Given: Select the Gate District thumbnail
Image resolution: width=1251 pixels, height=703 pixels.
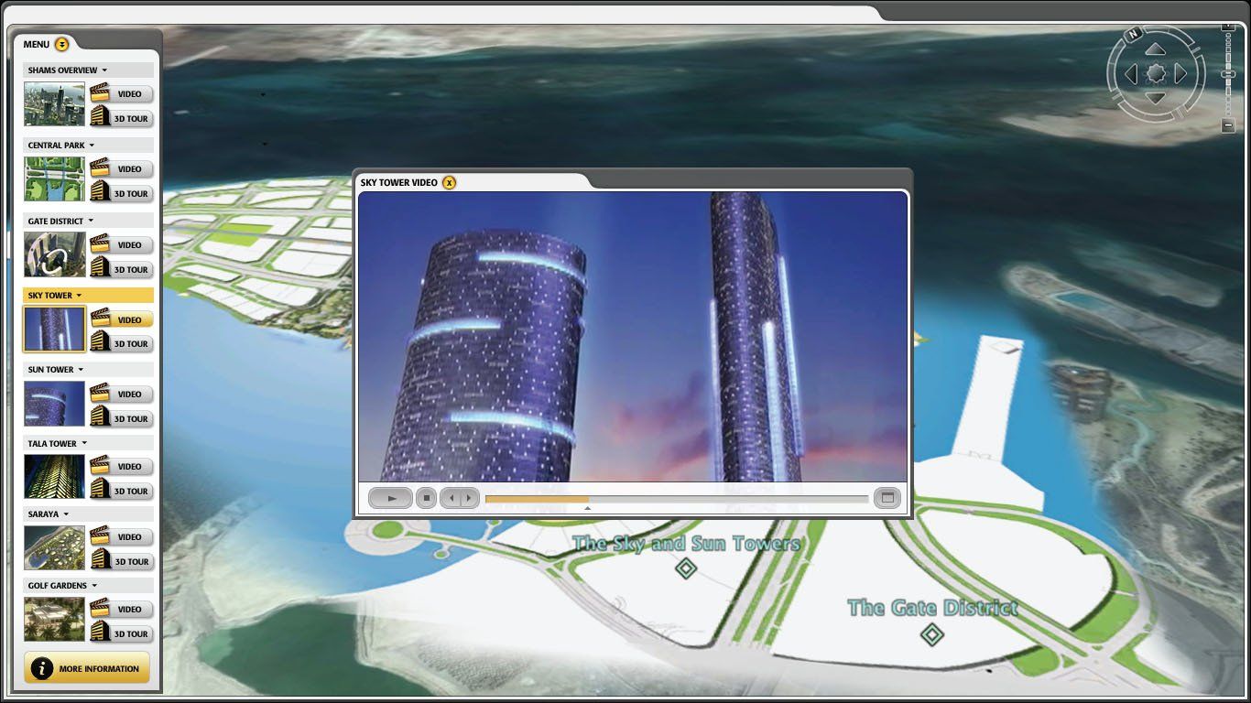Looking at the screenshot, I should 54,254.
